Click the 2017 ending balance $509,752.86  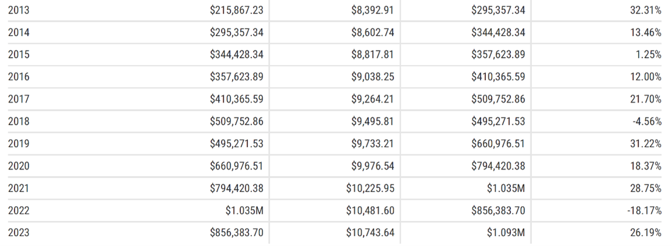[498, 100]
